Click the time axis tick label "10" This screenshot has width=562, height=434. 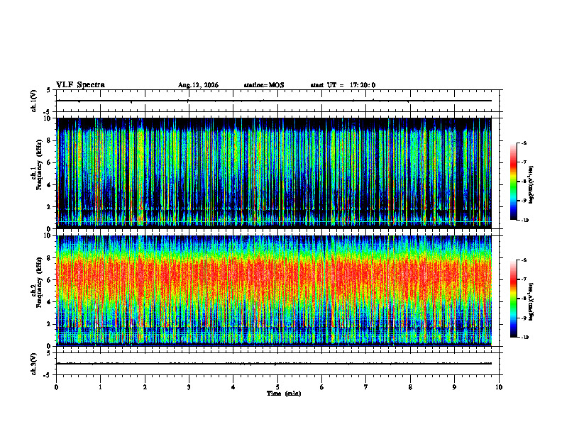[x=499, y=387]
